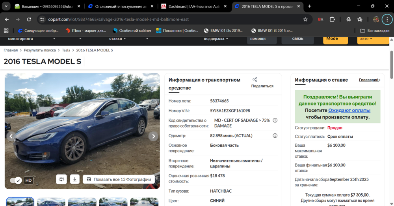
Task: Open the yellow авто dropdown
Action: pyautogui.click(x=373, y=40)
